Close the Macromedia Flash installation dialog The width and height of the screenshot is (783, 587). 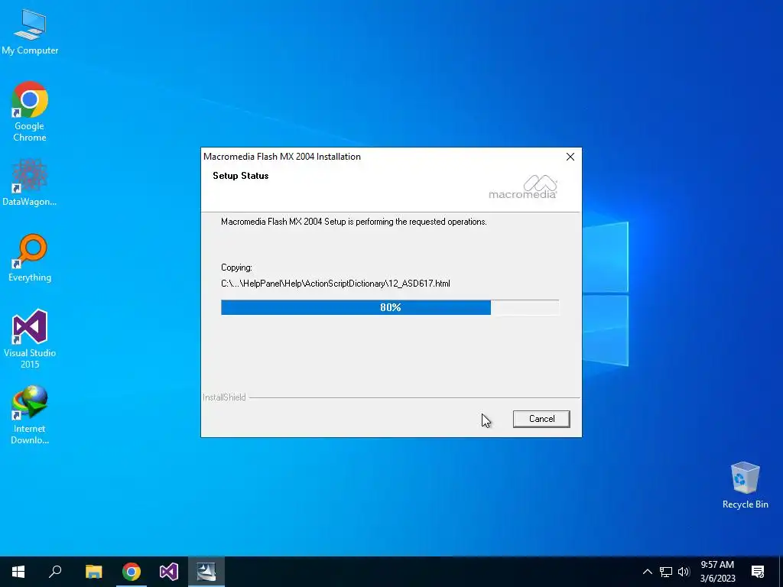click(570, 157)
